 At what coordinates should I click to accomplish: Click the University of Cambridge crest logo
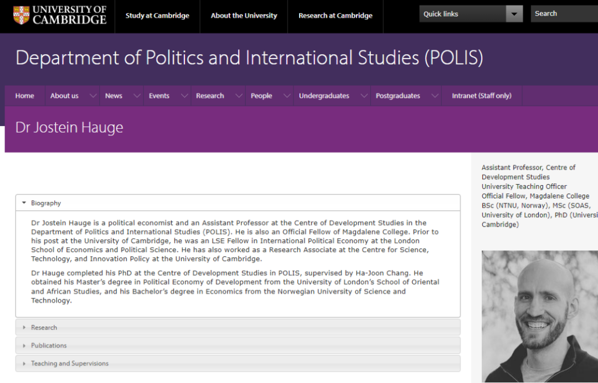point(22,15)
